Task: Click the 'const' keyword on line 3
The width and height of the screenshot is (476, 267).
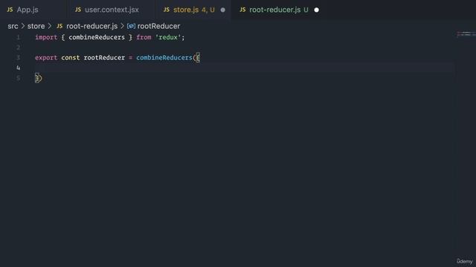Action: click(71, 58)
